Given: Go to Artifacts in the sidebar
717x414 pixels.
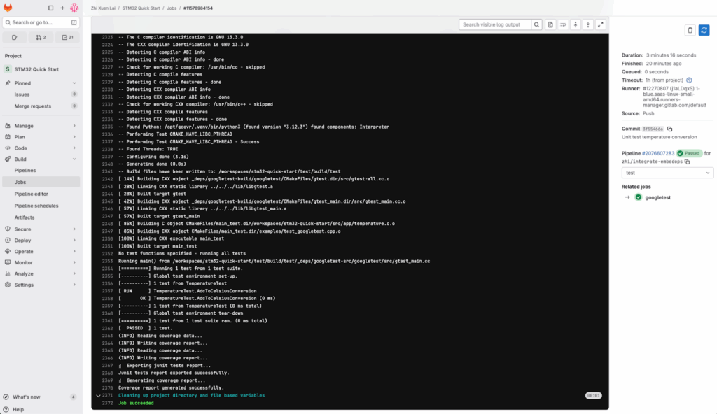Looking at the screenshot, I should click(x=25, y=217).
